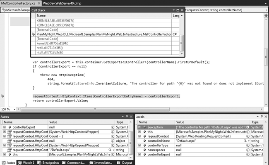Click the Autos Type column header
Screen dimensions: 269x165
122,122
